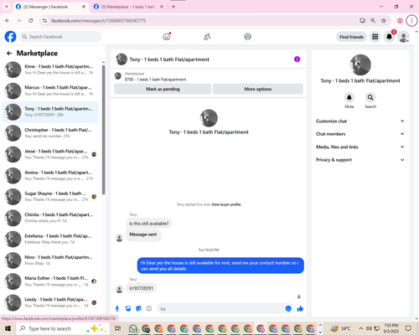Expand Media, files and links section
The height and width of the screenshot is (335, 419).
[x=360, y=147]
